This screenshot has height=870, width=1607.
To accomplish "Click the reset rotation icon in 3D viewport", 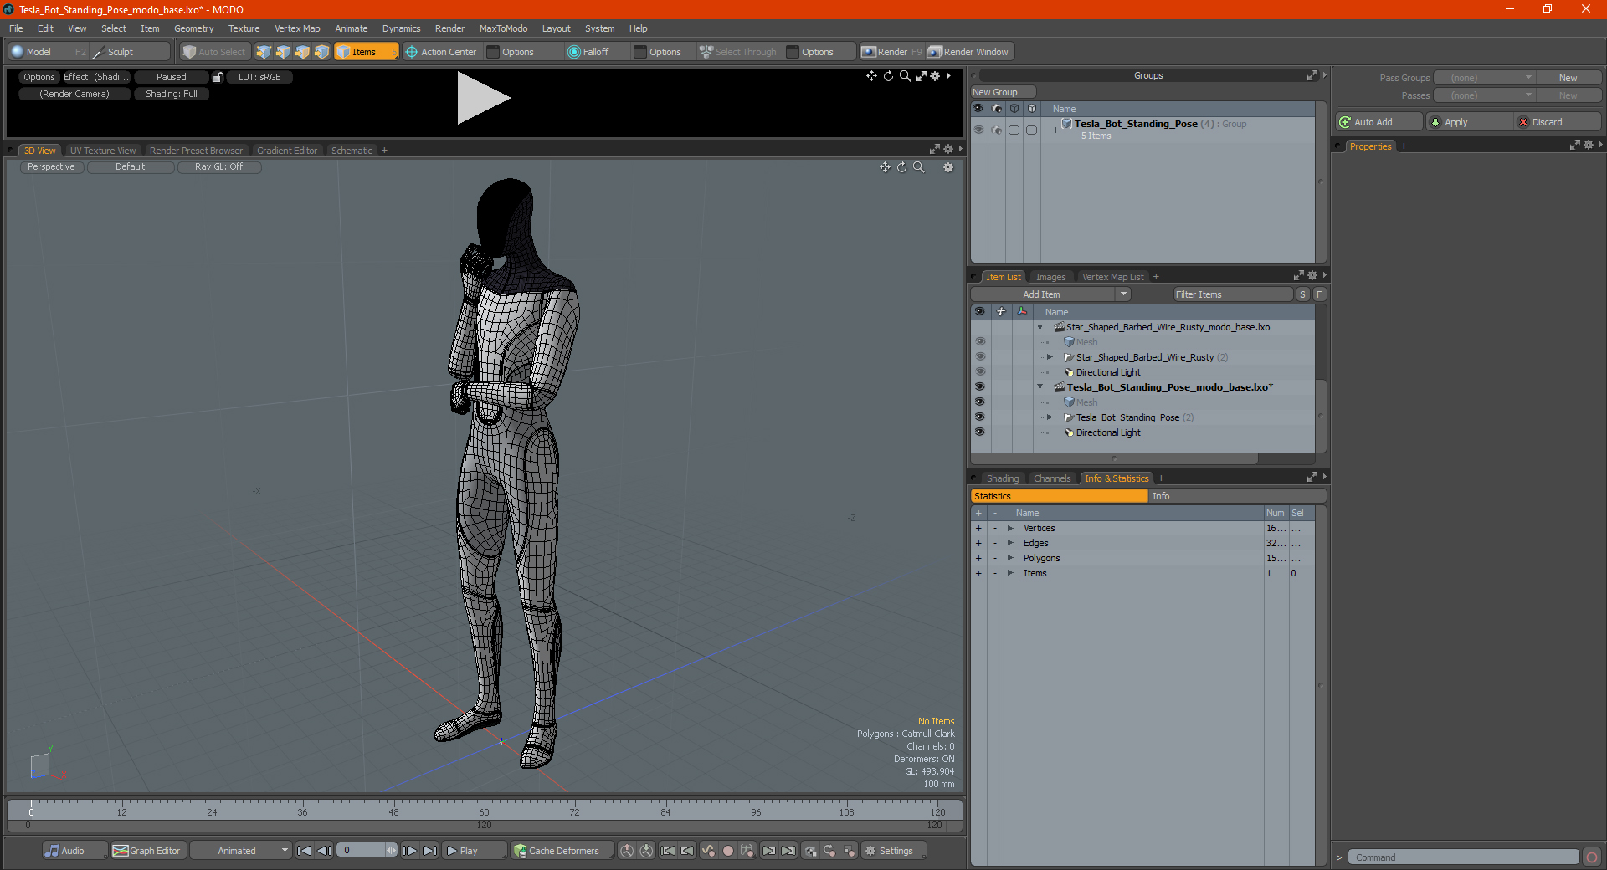I will (902, 167).
